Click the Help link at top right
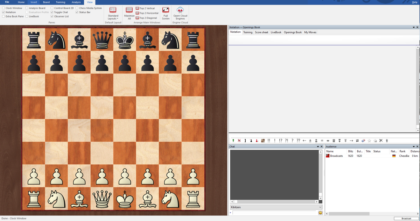Viewport: 420px width, 221px height. [414, 2]
